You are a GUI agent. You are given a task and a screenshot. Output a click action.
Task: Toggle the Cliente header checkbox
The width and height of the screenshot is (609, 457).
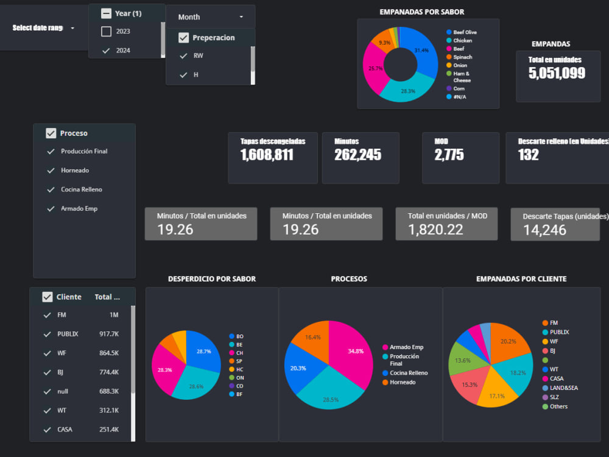48,297
